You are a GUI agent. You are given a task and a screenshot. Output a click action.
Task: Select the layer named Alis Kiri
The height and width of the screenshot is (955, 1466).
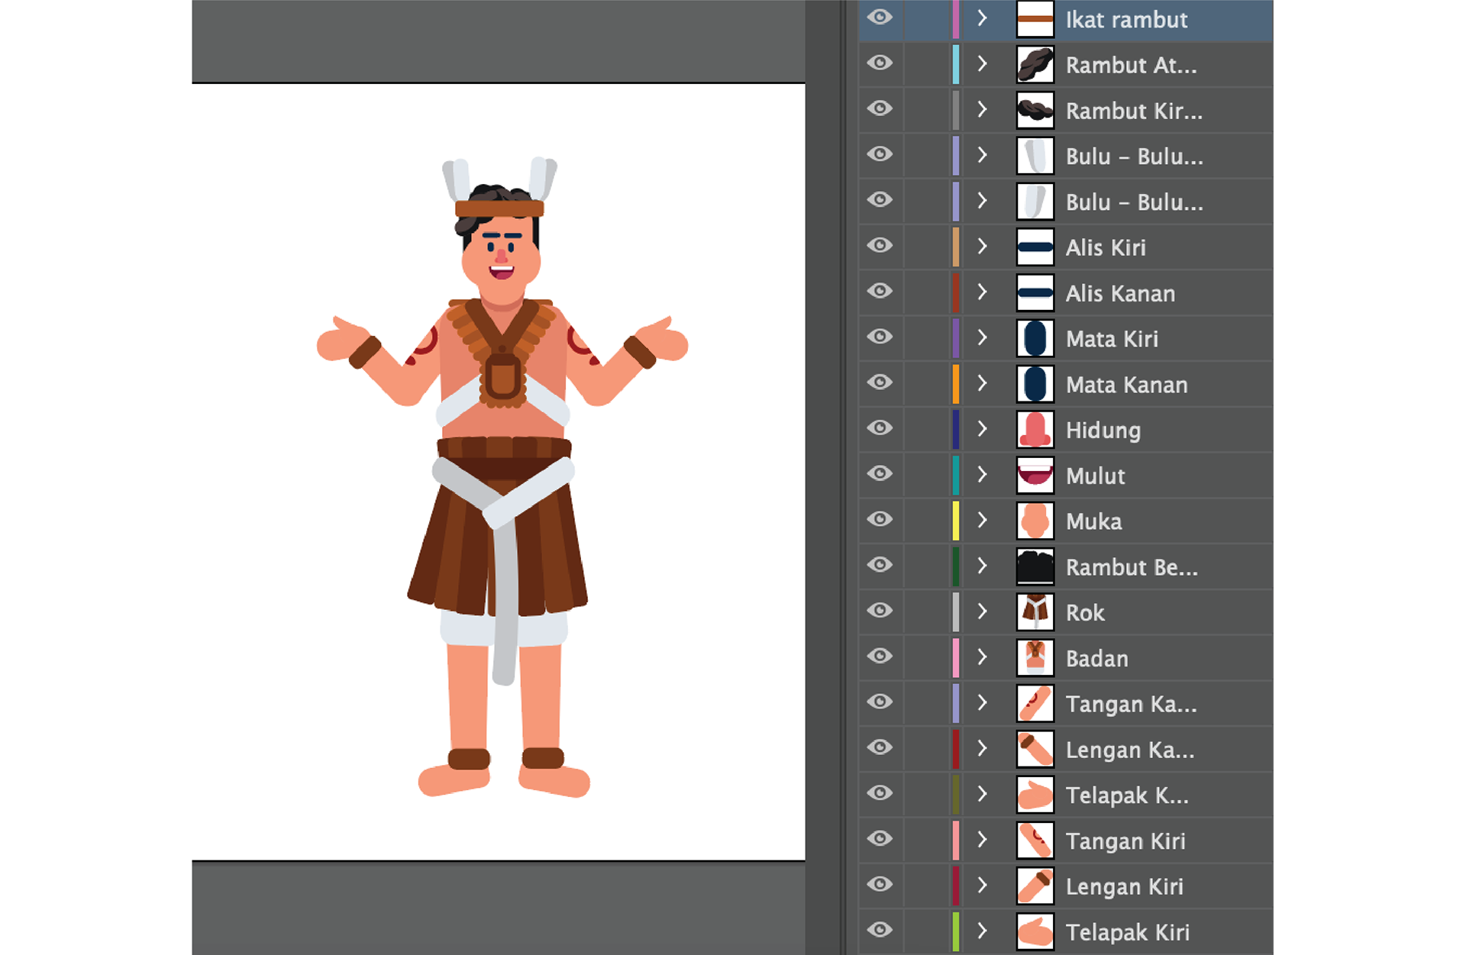click(x=1106, y=247)
